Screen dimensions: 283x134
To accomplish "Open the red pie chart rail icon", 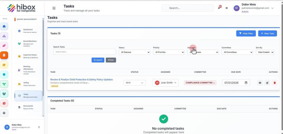I will pos(4,103).
